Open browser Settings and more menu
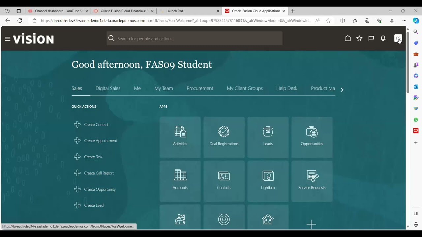Viewport: 422px width, 237px height. [404, 20]
